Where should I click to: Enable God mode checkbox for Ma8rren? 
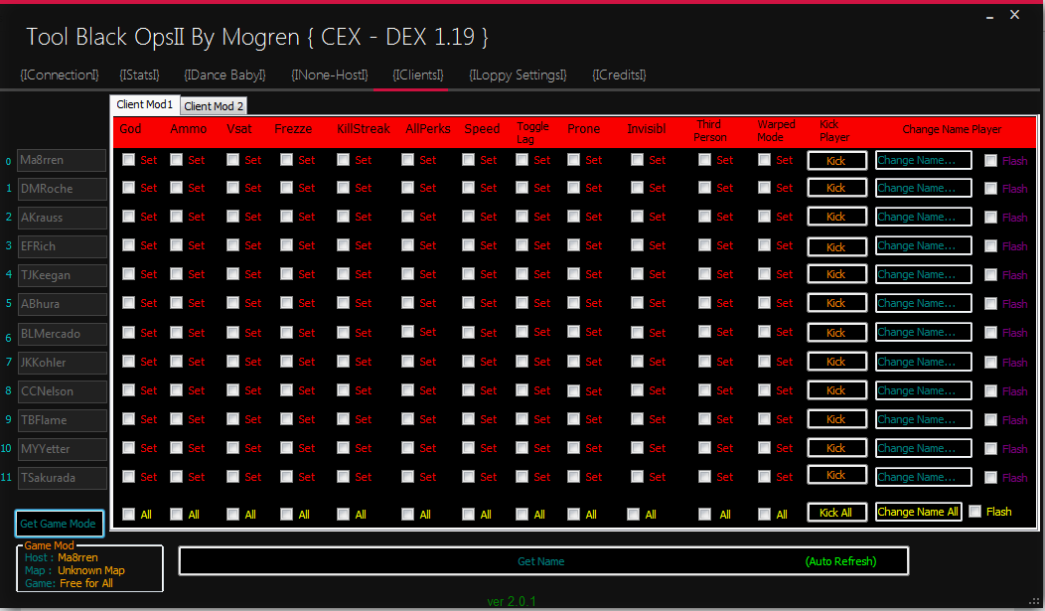click(x=128, y=160)
